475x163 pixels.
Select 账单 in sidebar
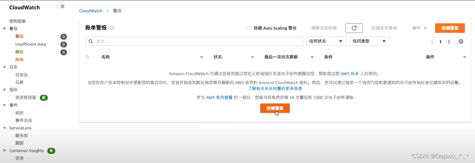coord(19,59)
